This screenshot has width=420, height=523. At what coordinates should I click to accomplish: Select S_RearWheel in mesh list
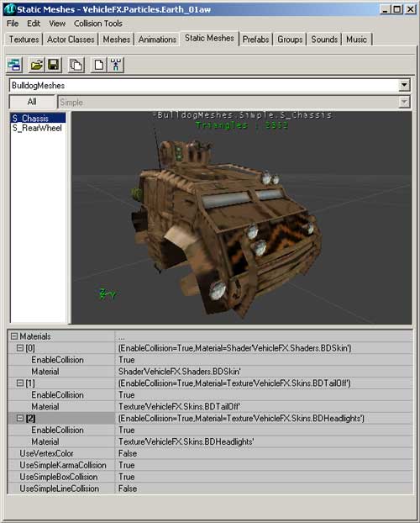pyautogui.click(x=37, y=128)
